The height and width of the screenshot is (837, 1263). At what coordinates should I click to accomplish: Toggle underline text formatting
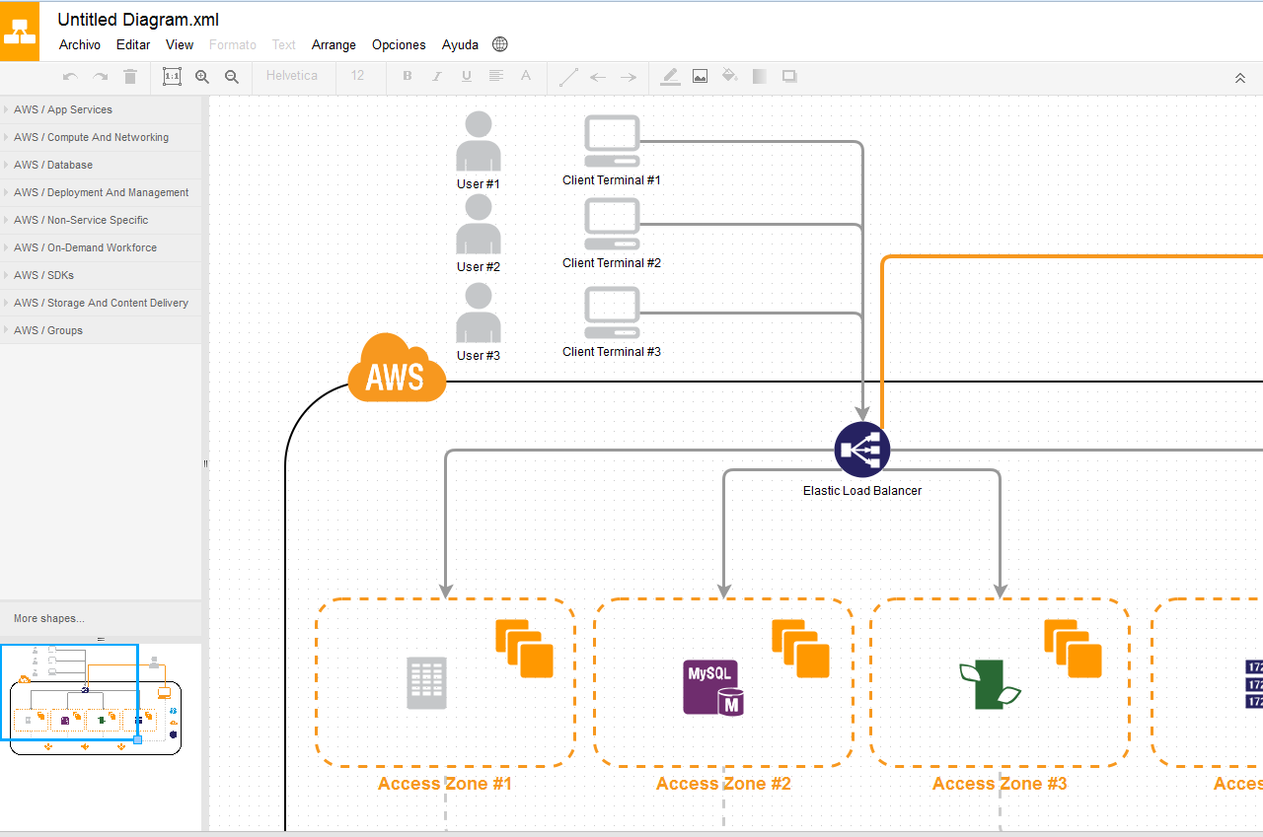coord(466,76)
